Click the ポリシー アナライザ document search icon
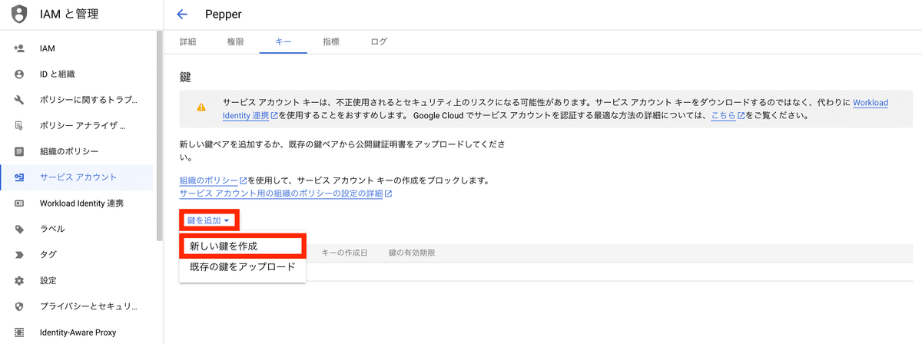 [20, 126]
